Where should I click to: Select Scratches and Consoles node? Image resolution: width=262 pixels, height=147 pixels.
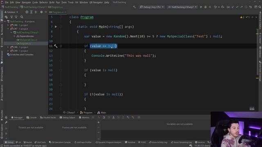(x=20, y=54)
